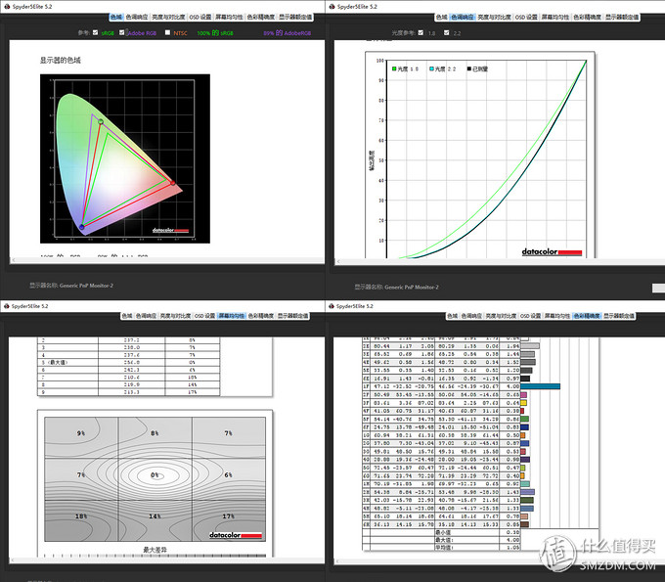Open 色彩精确度 tab in the uniformity window
The width and height of the screenshot is (665, 582).
[260, 316]
